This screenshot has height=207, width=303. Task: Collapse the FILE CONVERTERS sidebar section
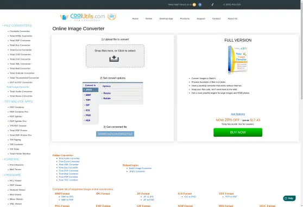(x=17, y=25)
